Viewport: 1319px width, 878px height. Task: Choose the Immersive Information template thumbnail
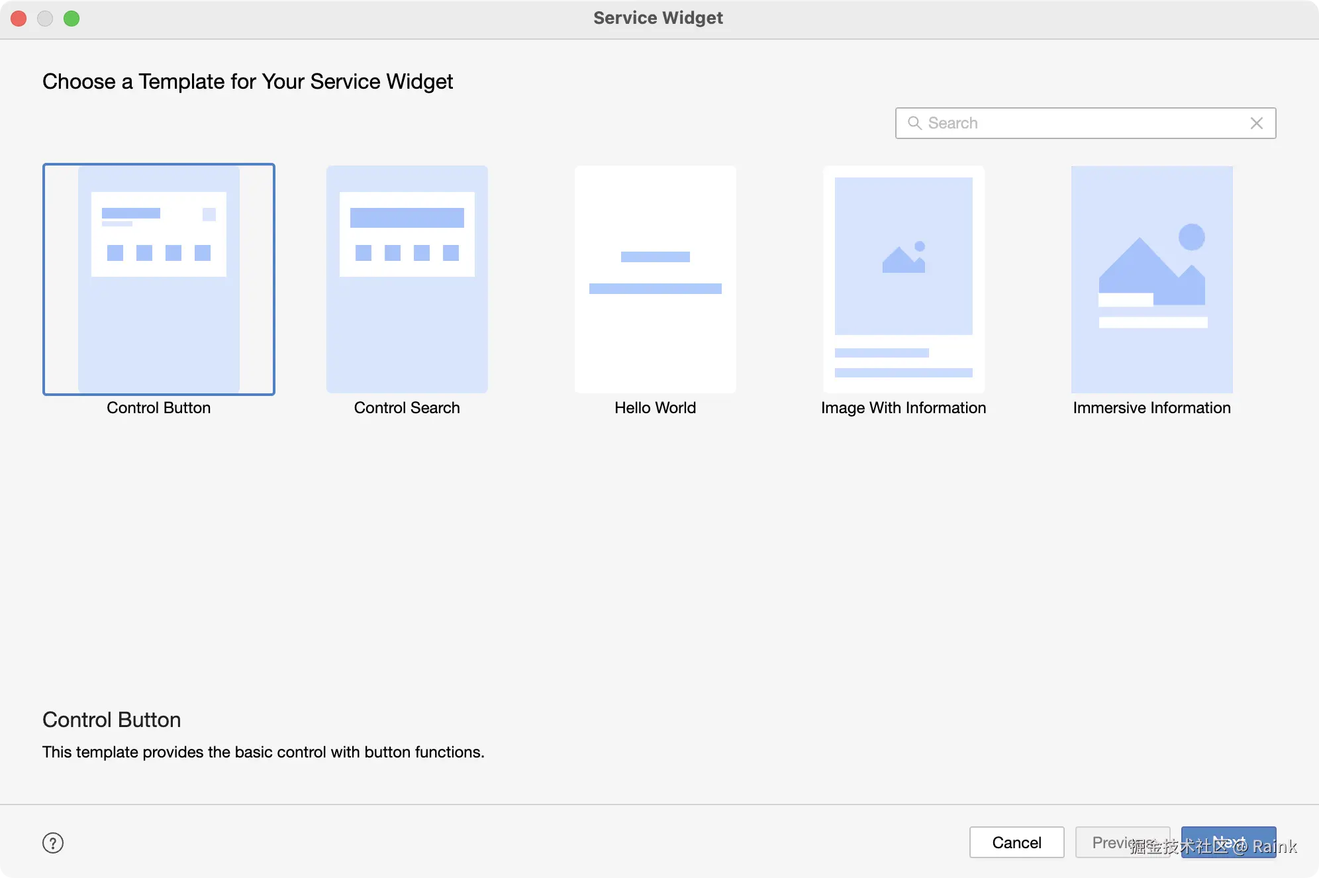(x=1151, y=279)
